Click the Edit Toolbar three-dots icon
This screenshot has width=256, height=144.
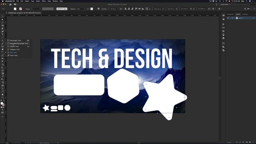tap(2, 116)
